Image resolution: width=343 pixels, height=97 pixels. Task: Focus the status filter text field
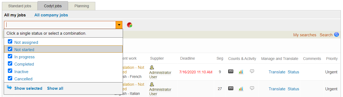(x=60, y=25)
